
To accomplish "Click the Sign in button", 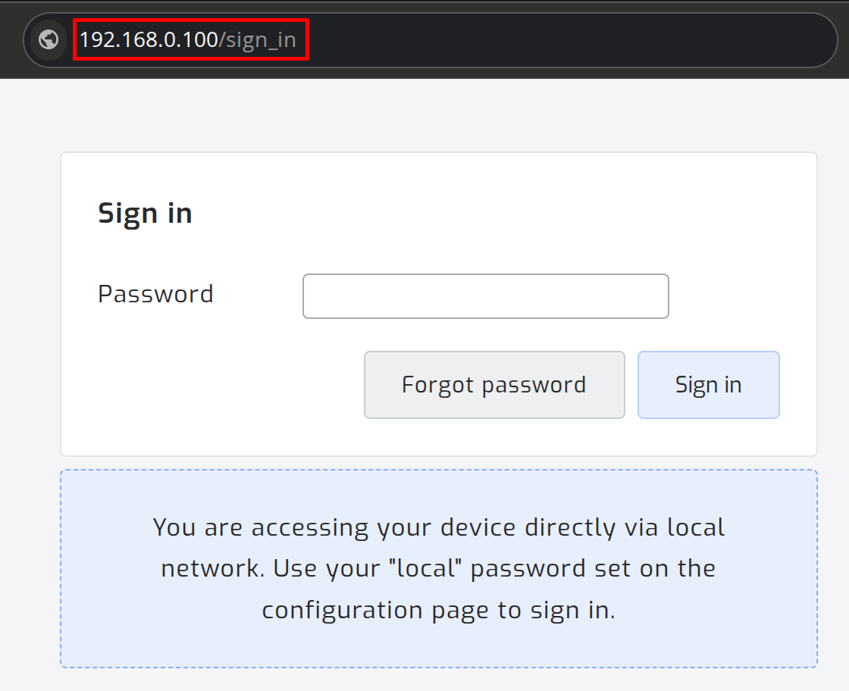I will click(x=708, y=384).
